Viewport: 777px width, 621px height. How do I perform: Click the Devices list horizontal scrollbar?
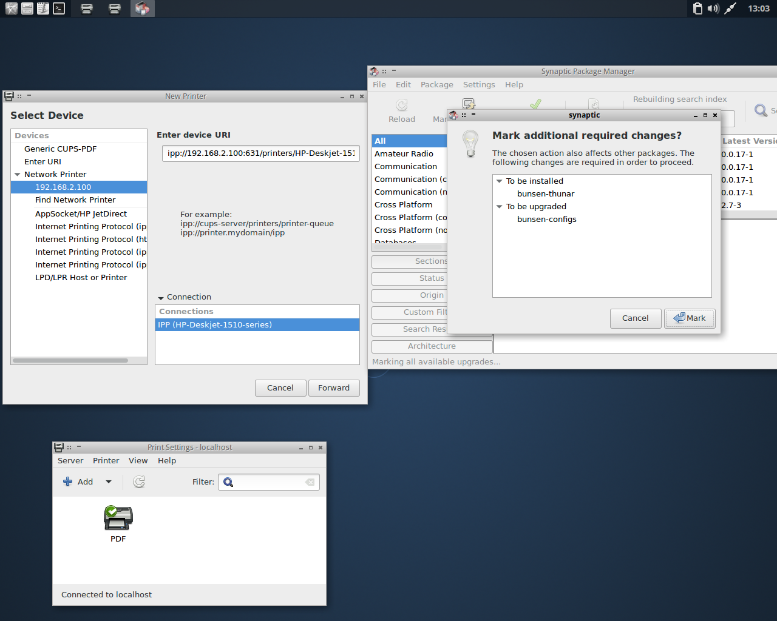coord(70,360)
